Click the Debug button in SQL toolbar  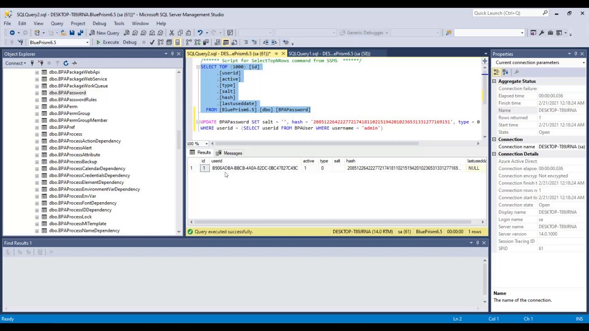coord(129,42)
